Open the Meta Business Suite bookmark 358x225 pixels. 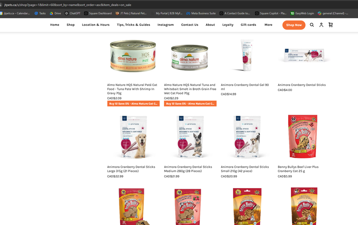[201, 13]
